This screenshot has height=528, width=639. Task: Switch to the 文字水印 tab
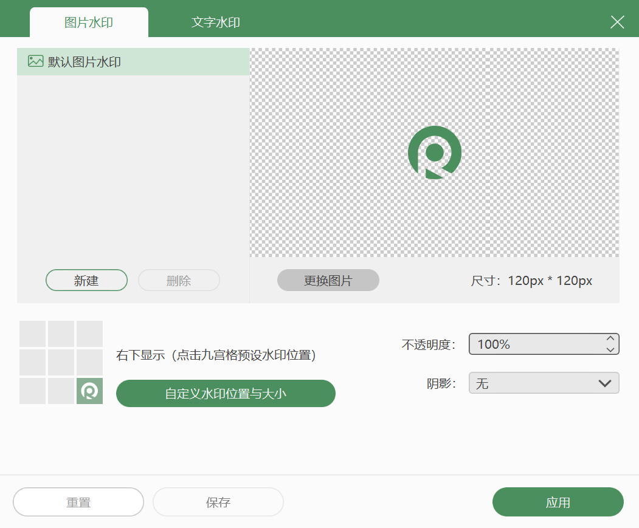pyautogui.click(x=216, y=22)
